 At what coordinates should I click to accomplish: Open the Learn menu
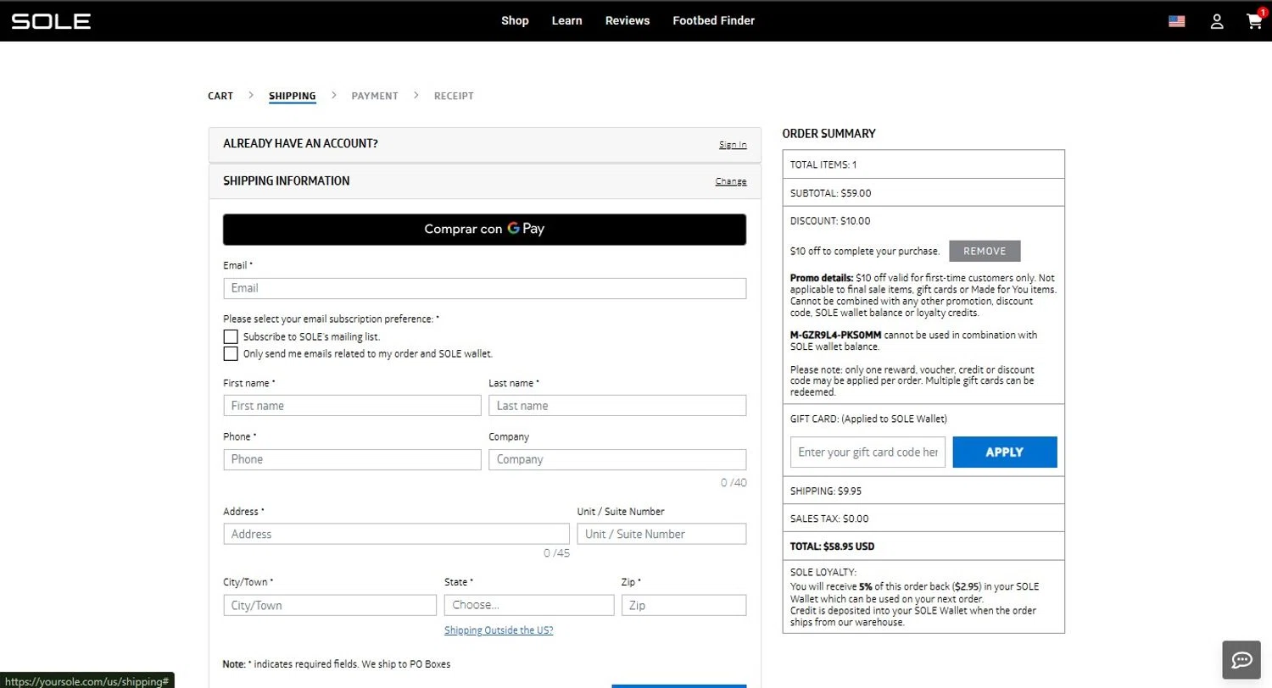(566, 20)
